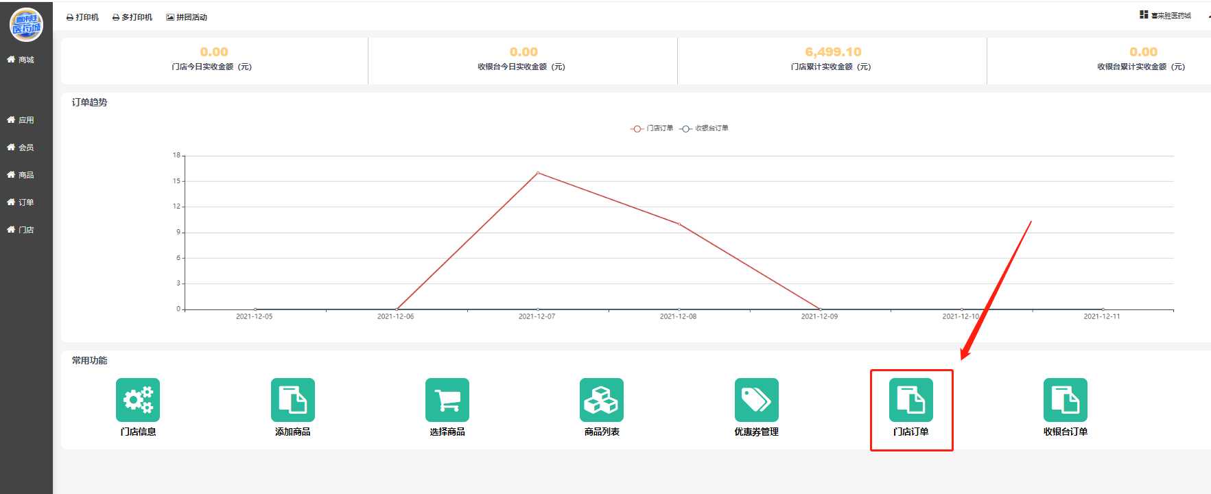
Task: Click the 打印机 link in top bar
Action: (x=83, y=17)
